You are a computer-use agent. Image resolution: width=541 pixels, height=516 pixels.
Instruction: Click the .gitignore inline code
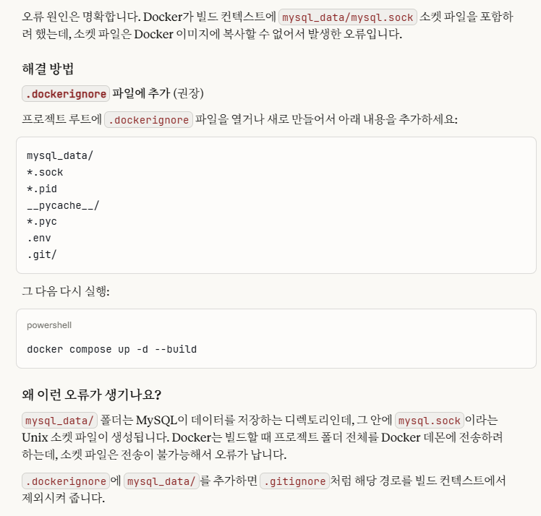(x=294, y=481)
